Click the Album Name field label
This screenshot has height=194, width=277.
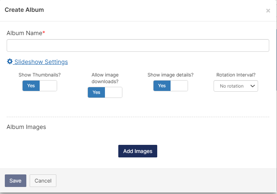24,33
